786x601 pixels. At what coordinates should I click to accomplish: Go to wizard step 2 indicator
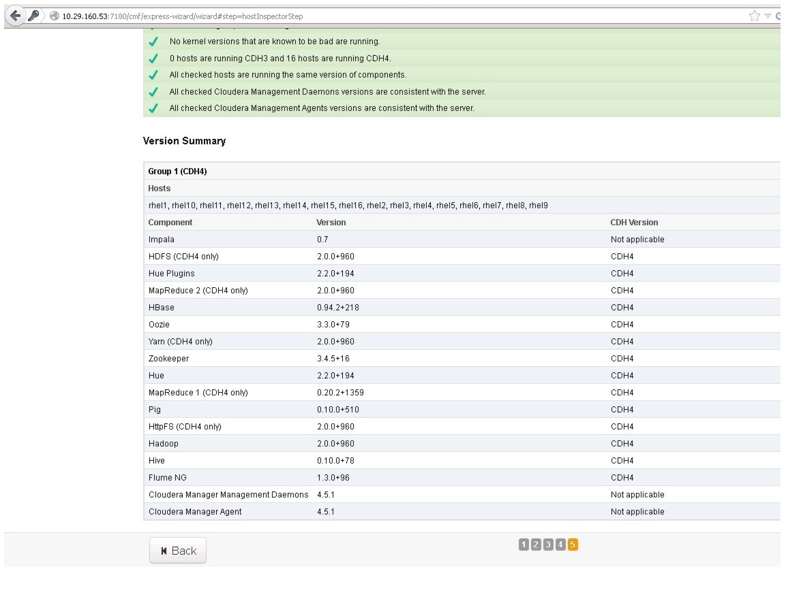point(536,544)
